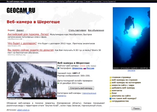157x112 pixels.
Task: Open ad 'Что будет с долларом?'
Action: (22, 43)
